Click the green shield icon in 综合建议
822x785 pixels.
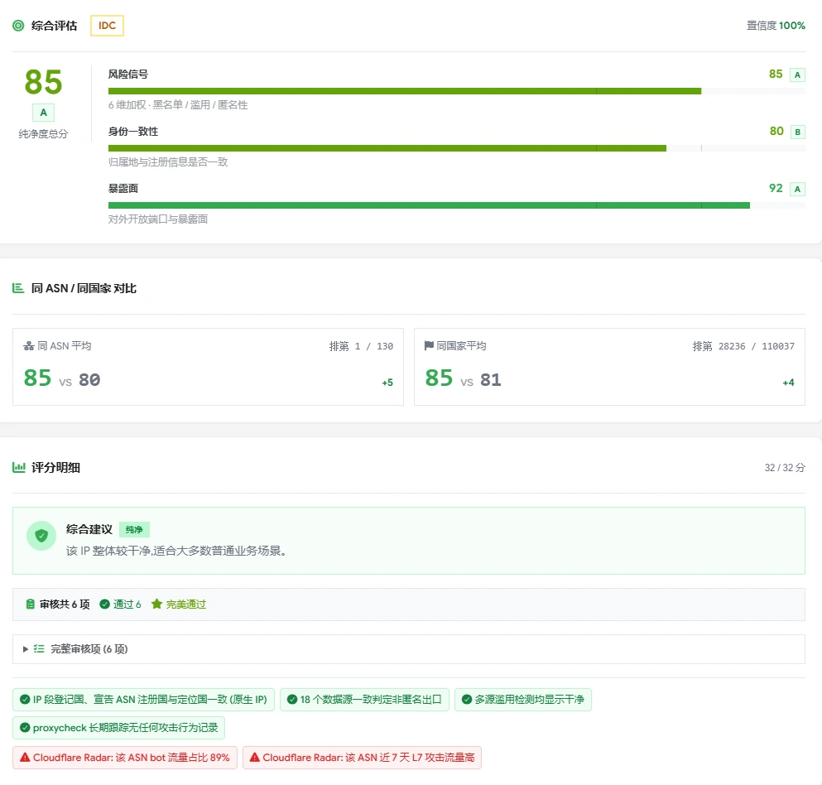(x=41, y=536)
